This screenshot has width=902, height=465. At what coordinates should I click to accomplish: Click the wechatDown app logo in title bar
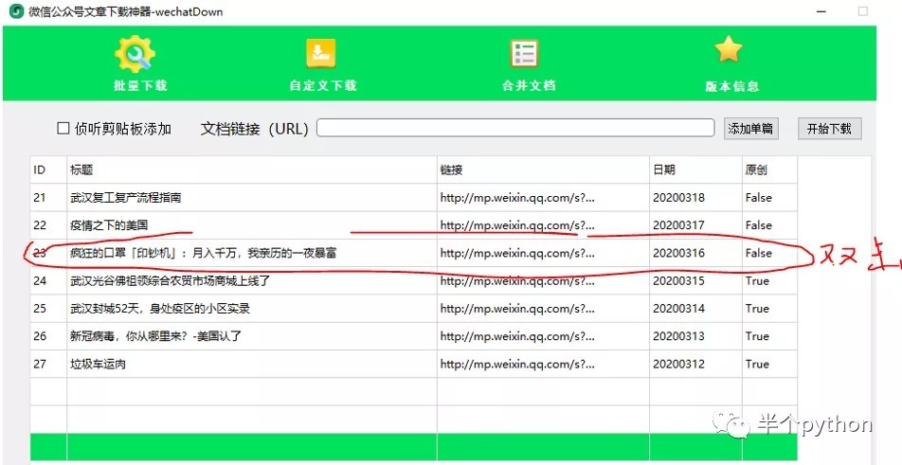[17, 11]
